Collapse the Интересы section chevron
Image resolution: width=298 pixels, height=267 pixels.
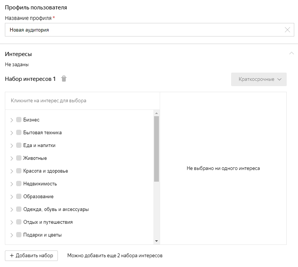[291, 53]
